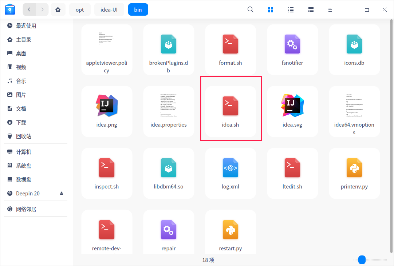Open the idea.png image
The image size is (394, 266).
(x=107, y=111)
